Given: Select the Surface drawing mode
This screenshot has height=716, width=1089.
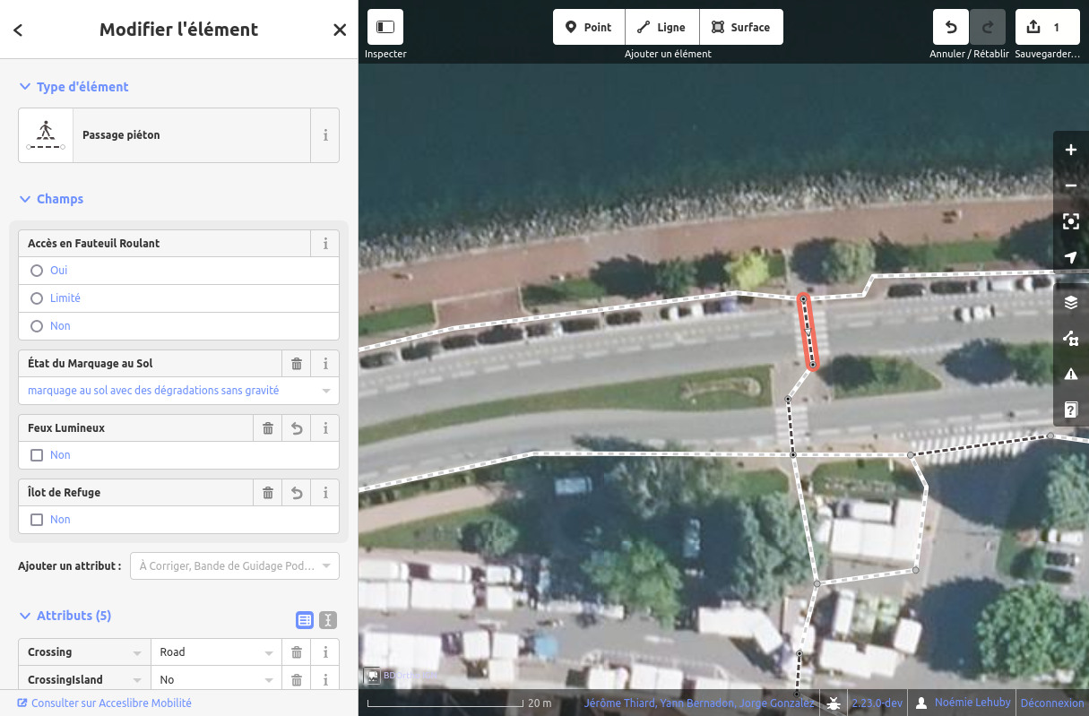Looking at the screenshot, I should pos(741,28).
